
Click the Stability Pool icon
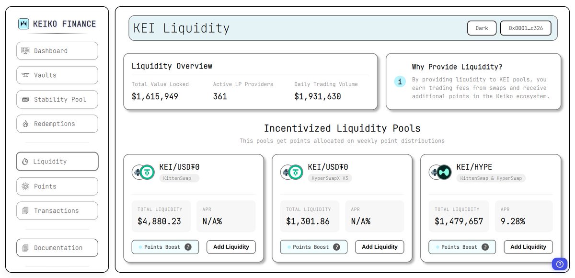click(25, 100)
